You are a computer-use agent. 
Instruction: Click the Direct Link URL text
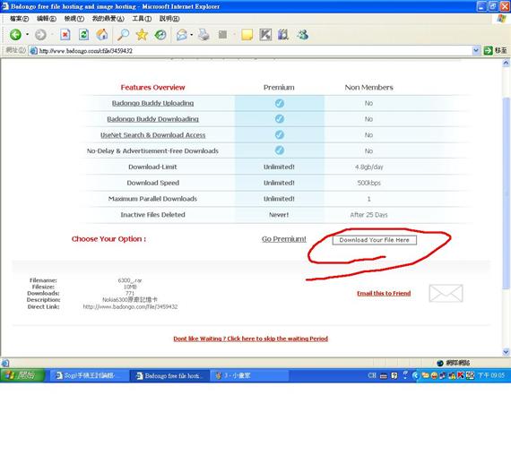point(130,306)
